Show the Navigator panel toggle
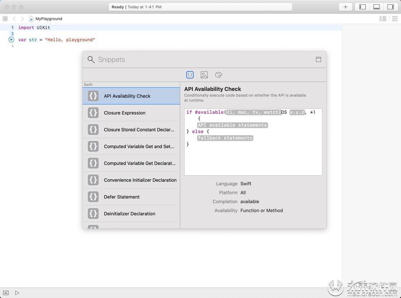 362,7
